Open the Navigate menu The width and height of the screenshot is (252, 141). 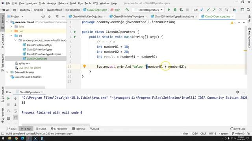(x=31, y=3)
